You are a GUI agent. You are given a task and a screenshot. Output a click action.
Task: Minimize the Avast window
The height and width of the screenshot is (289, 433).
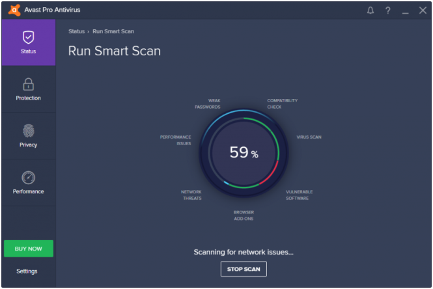405,13
